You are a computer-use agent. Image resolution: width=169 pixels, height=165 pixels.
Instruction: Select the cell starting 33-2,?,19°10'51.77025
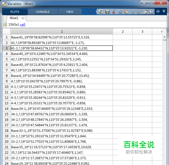click(62, 141)
